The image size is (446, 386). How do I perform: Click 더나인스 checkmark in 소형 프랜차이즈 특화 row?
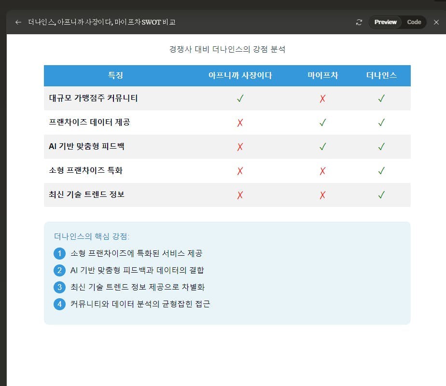pyautogui.click(x=381, y=171)
